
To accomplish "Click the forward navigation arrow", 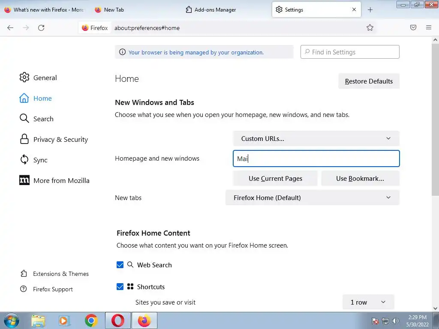I will click(26, 28).
